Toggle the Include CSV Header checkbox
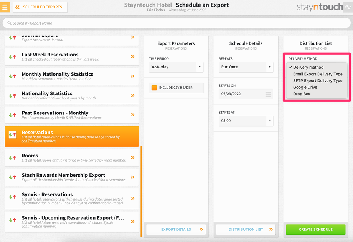The height and width of the screenshot is (242, 353). point(154,88)
